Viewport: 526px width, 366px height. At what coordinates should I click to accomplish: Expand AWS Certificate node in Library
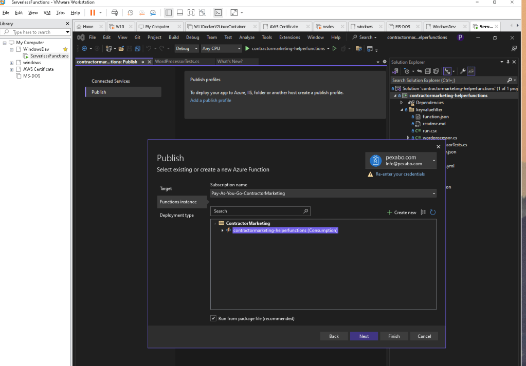(12, 69)
